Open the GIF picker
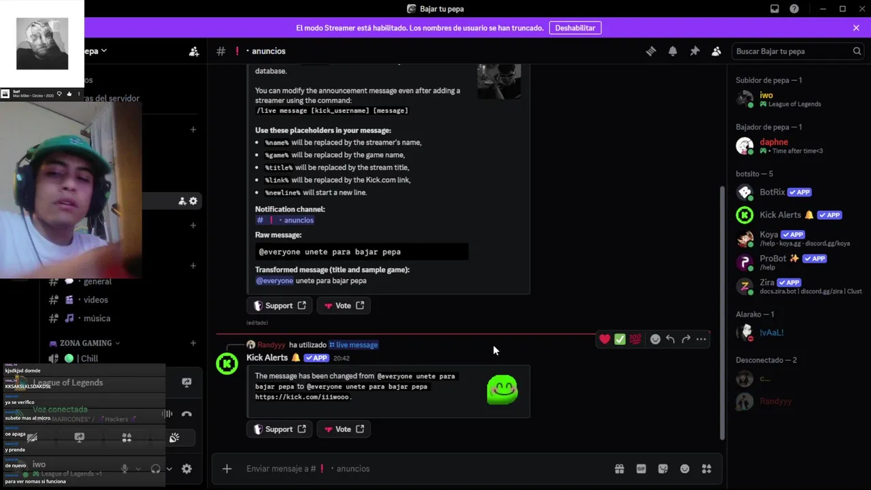Screen dimensions: 871x490 (641, 468)
